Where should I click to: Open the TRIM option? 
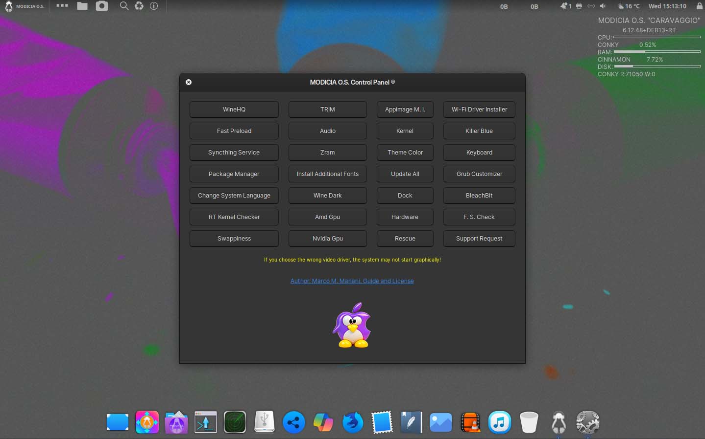click(328, 110)
